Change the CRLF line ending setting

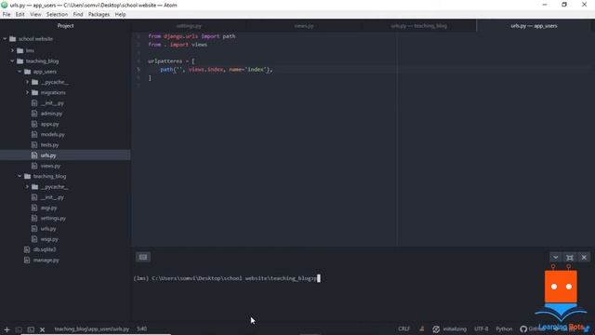pos(403,328)
